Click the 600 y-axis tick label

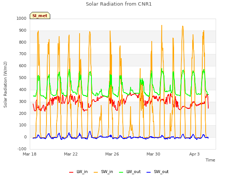tap(23, 66)
